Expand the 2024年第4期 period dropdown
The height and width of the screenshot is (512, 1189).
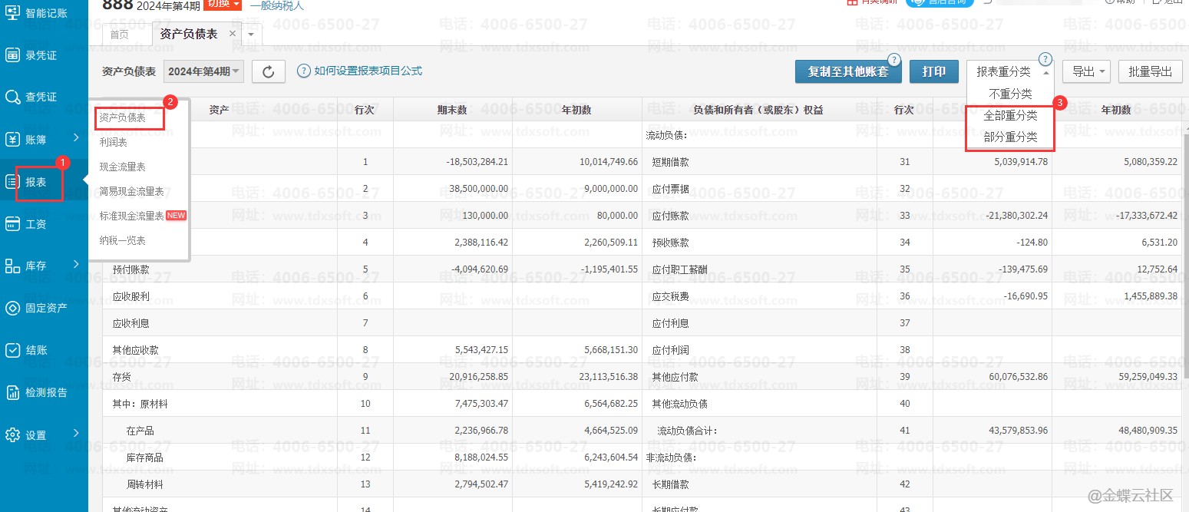204,71
